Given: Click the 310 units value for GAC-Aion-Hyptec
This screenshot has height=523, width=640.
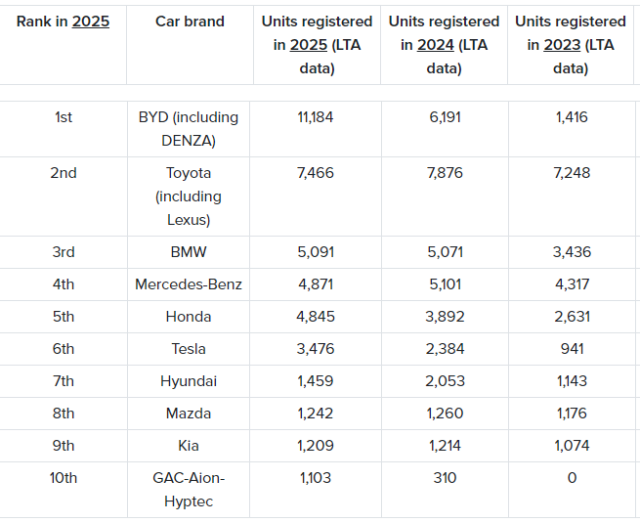Looking at the screenshot, I should click(x=445, y=478).
